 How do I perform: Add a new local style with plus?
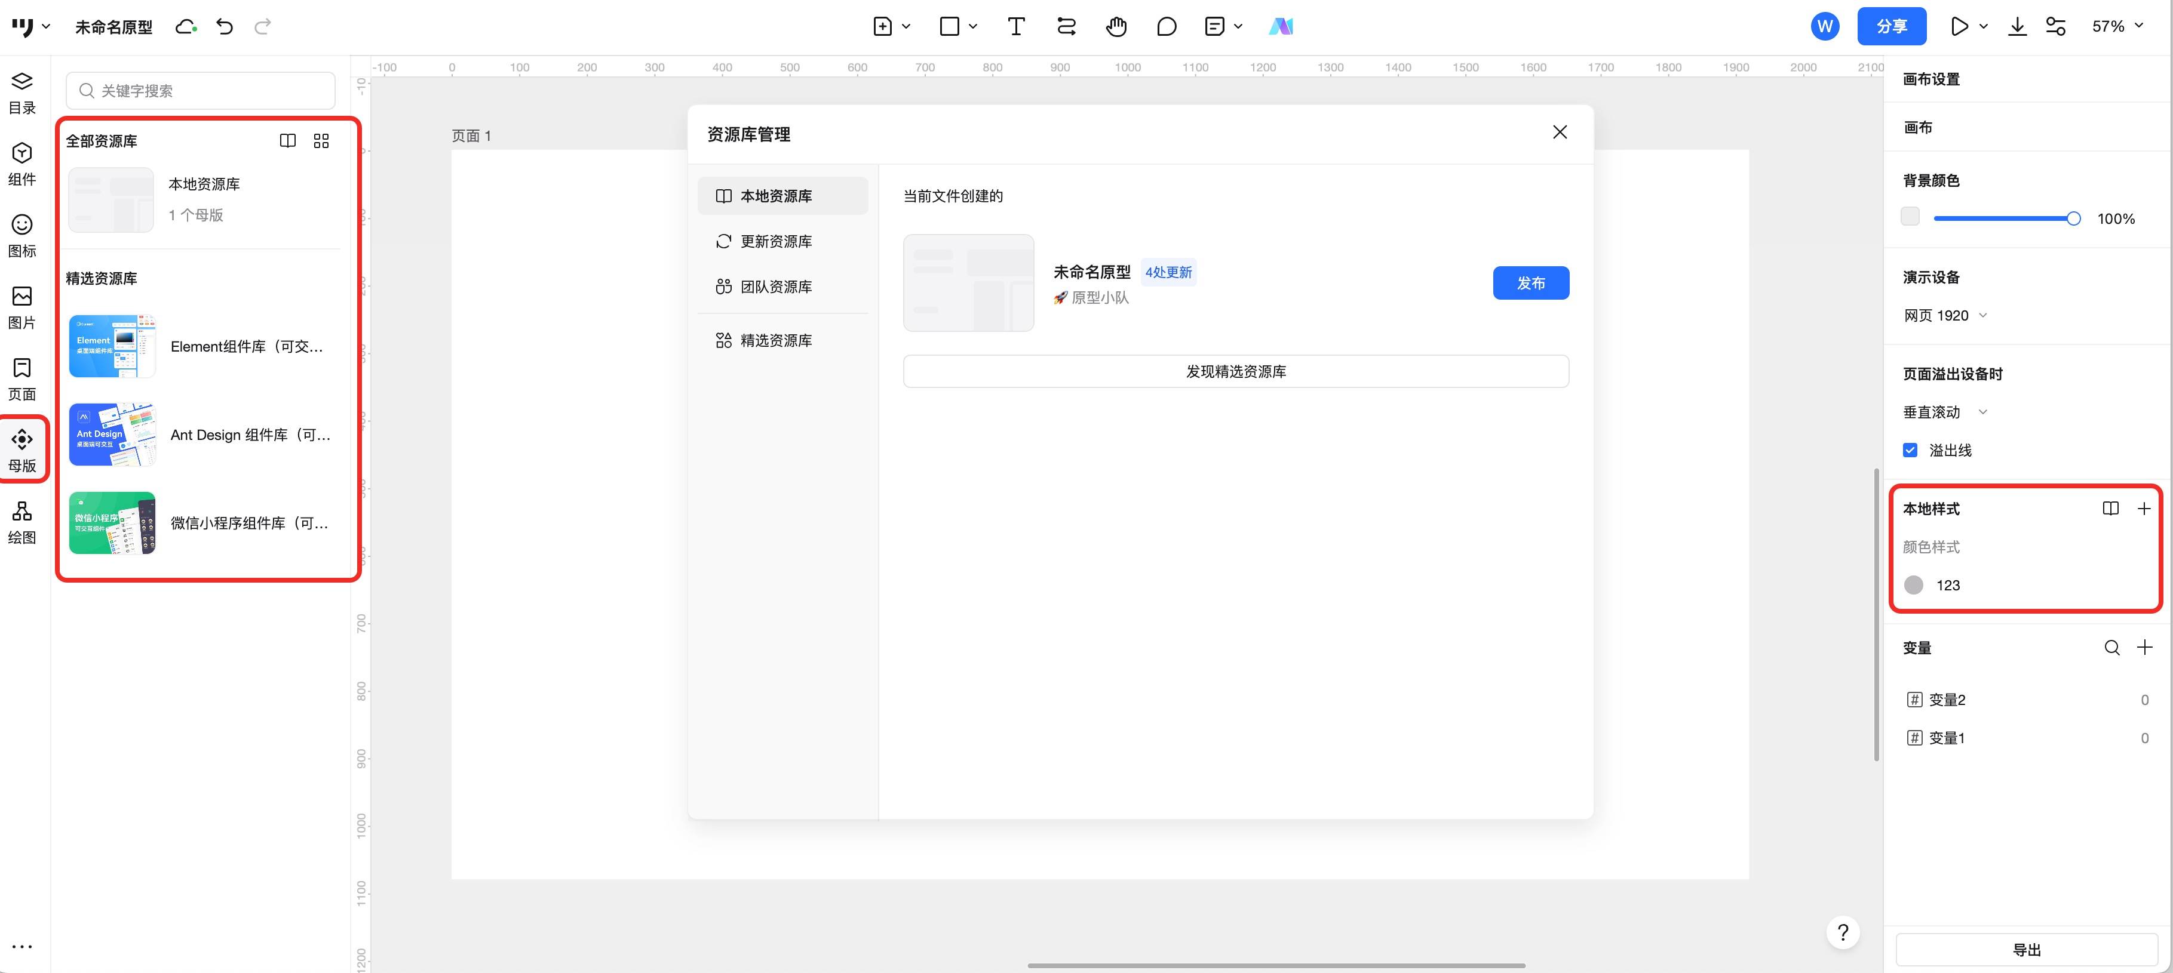(2144, 509)
